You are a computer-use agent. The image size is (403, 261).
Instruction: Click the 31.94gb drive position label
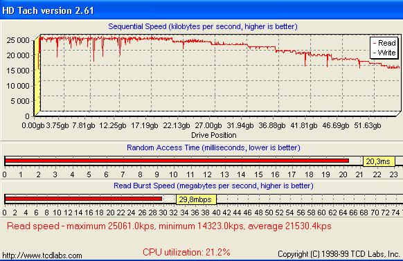point(240,125)
